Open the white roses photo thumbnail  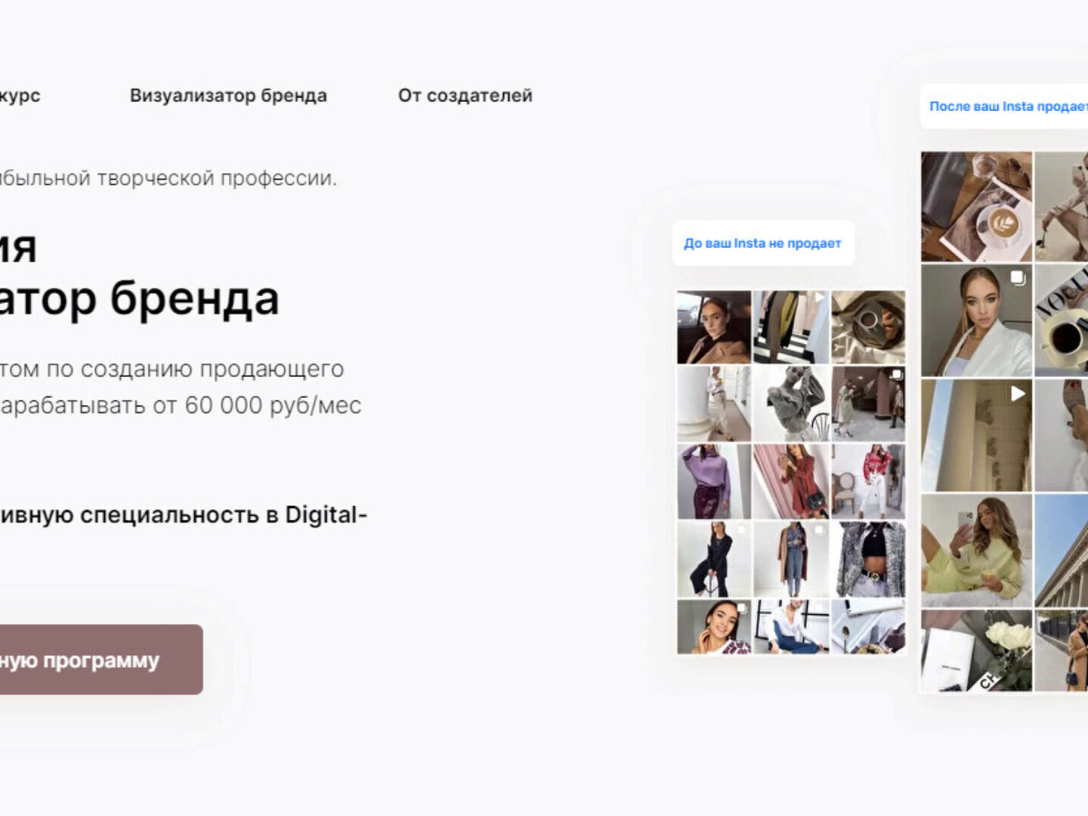[976, 651]
